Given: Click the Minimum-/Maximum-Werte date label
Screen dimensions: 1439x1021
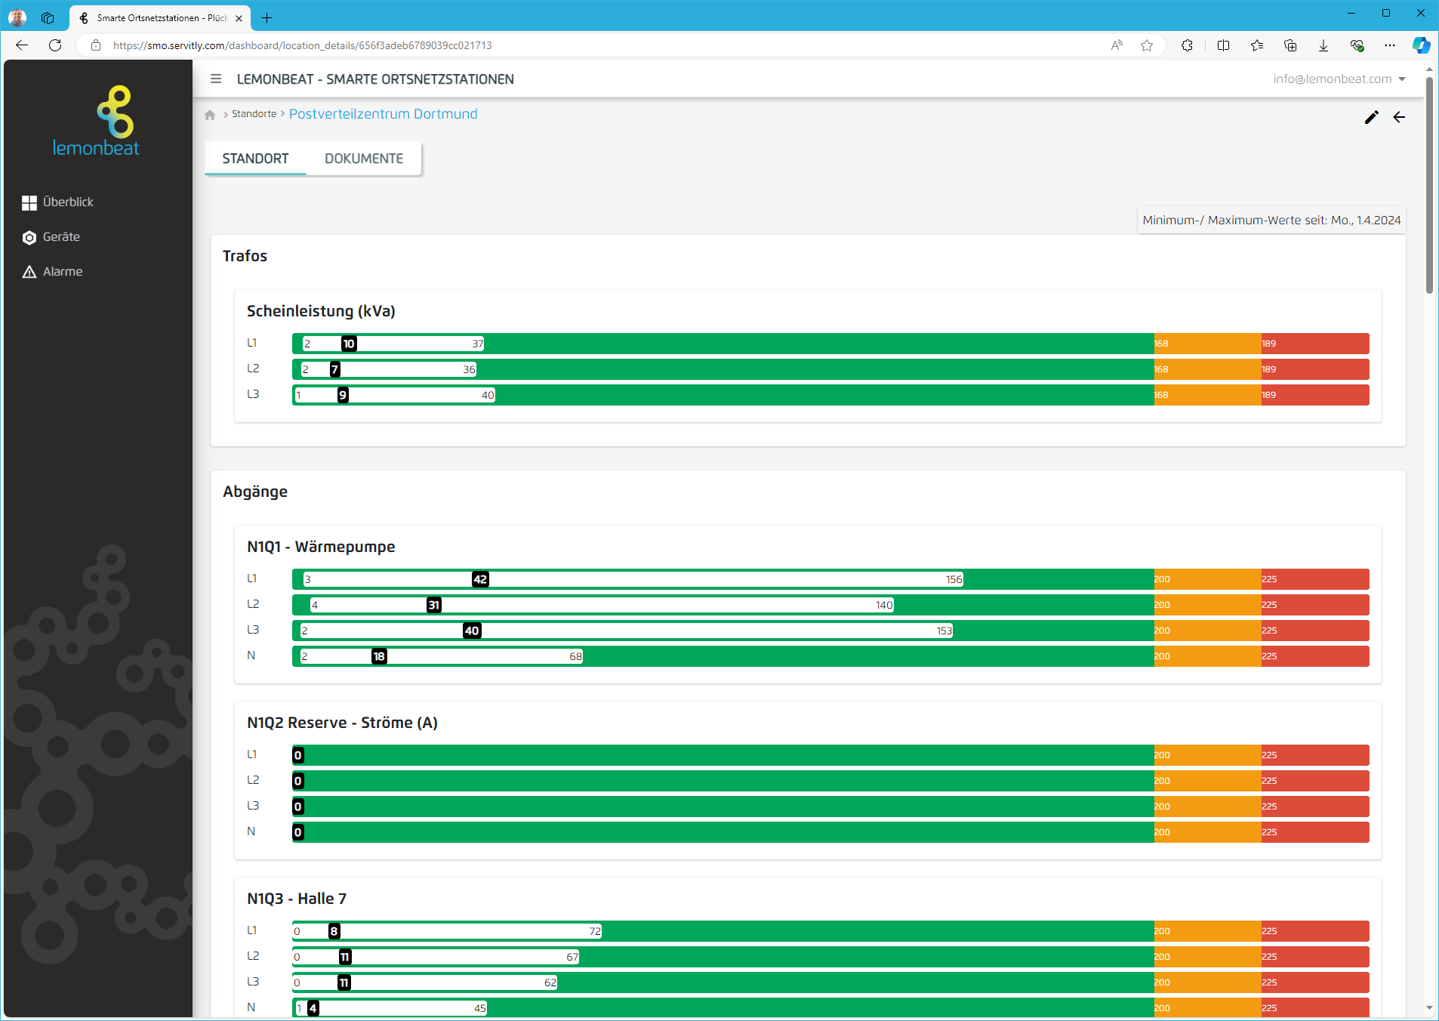Looking at the screenshot, I should pos(1271,221).
